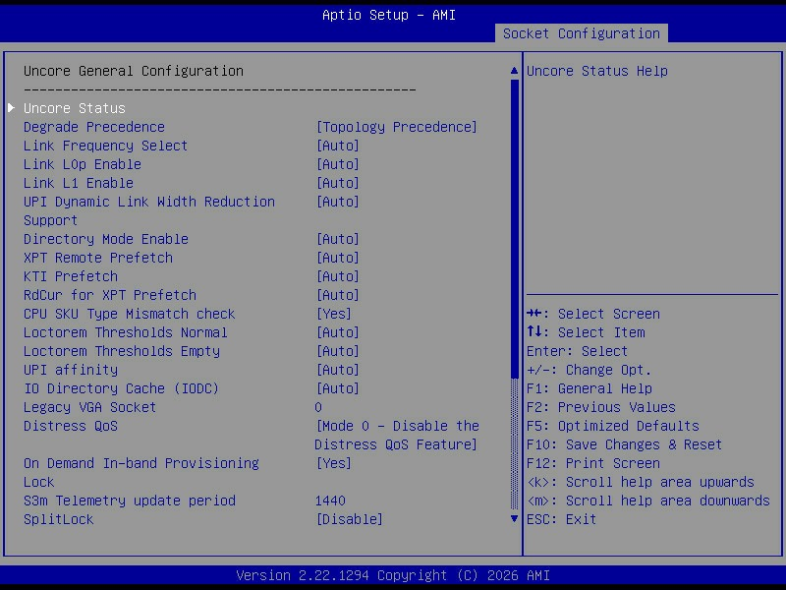Image resolution: width=786 pixels, height=590 pixels.
Task: Click Scroll help area downwards hint
Action: 648,501
